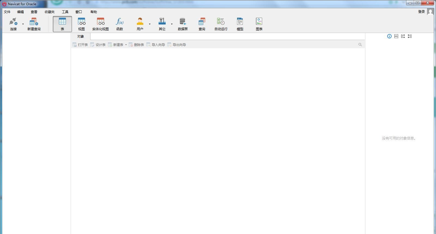This screenshot has height=234, width=436.
Task: Launch Import Wizard (导入向导)
Action: tap(156, 45)
